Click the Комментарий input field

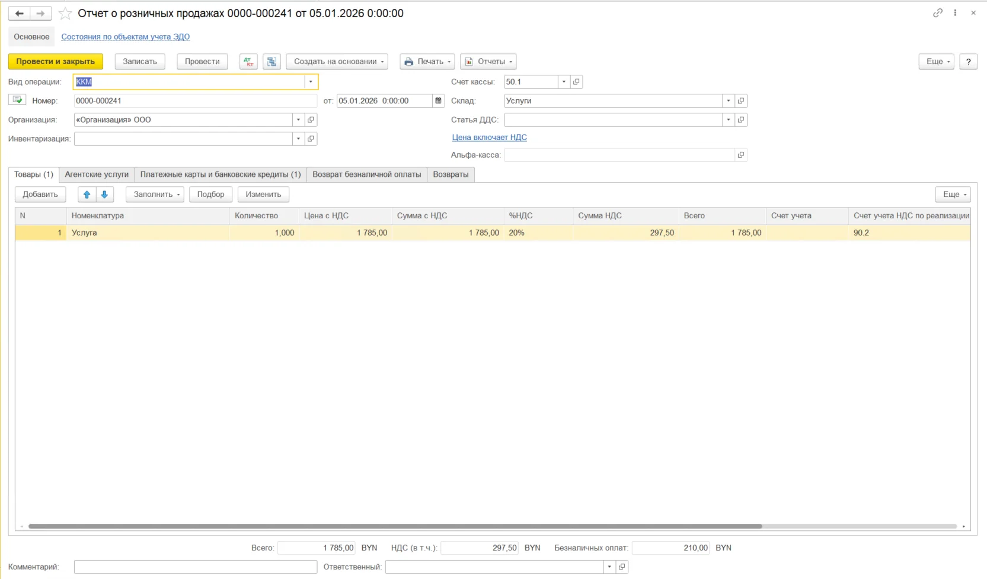[x=196, y=567]
